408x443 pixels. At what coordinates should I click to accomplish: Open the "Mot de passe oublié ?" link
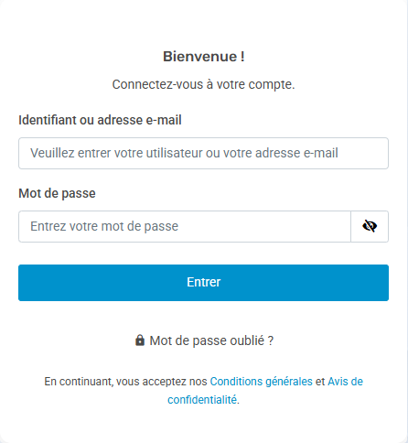pyautogui.click(x=211, y=340)
